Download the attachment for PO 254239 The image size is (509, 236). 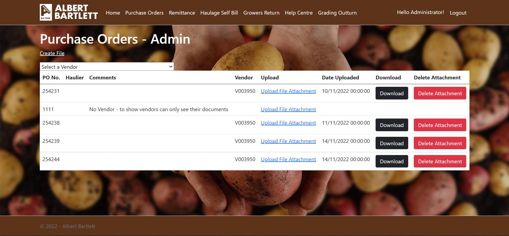[x=392, y=143]
